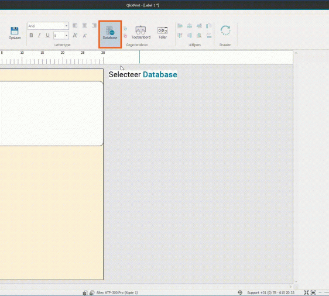Click the Support phone number link
Image resolution: width=329 pixels, height=296 pixels.
pos(270,292)
